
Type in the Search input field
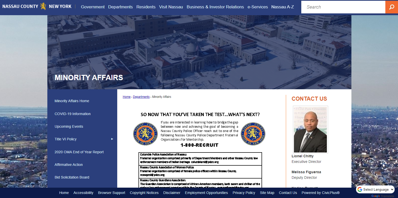[343, 7]
